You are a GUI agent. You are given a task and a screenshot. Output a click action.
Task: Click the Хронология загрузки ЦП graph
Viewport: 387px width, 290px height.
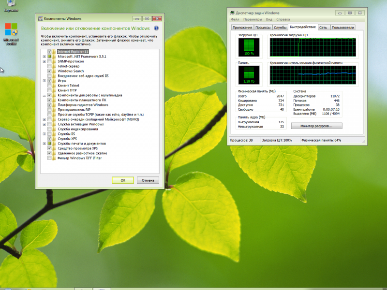(313, 47)
